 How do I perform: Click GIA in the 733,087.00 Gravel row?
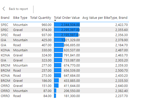(3, 60)
